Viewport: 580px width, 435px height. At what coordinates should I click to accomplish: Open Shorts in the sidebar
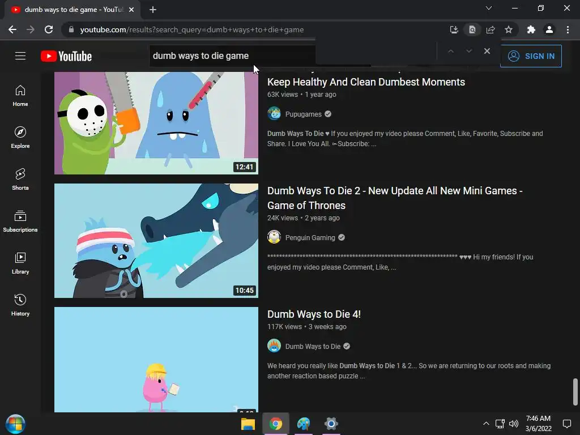pos(20,180)
